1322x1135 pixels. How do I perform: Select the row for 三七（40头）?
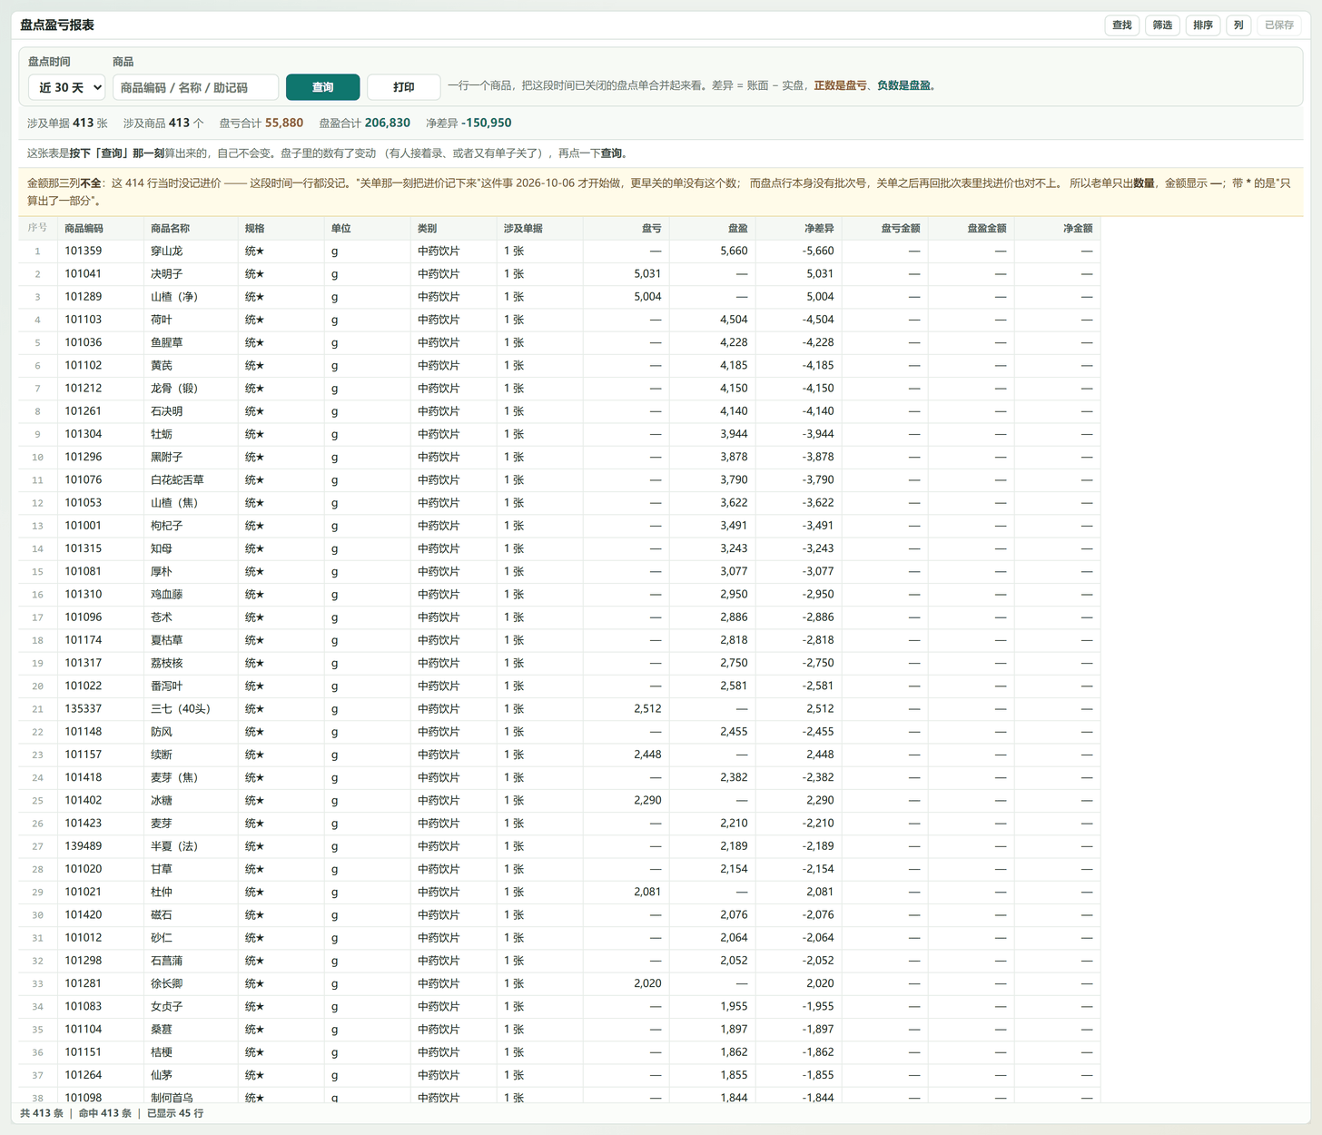coord(559,708)
